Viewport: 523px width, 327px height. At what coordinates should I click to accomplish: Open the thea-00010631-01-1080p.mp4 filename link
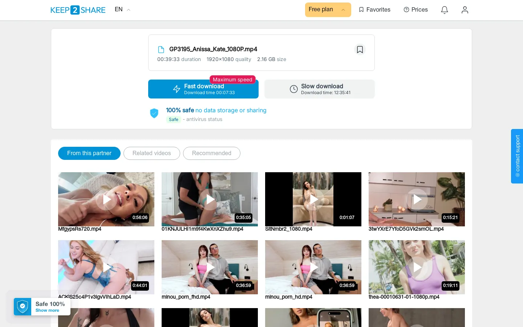[404, 297]
